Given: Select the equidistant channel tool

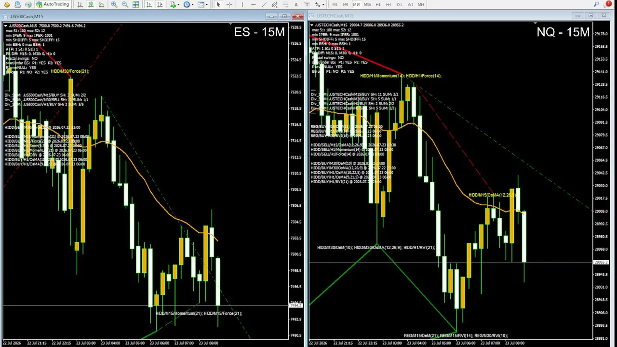Looking at the screenshot, I should pyautogui.click(x=275, y=4).
